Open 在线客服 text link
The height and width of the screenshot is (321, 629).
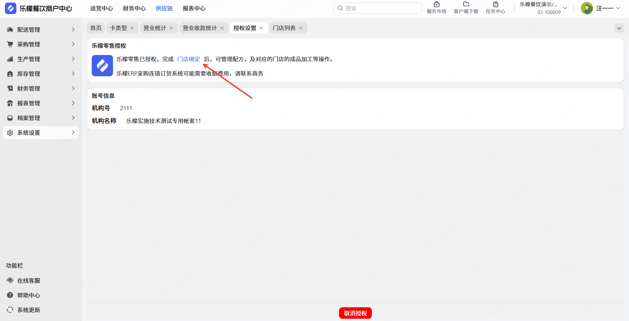pos(29,281)
